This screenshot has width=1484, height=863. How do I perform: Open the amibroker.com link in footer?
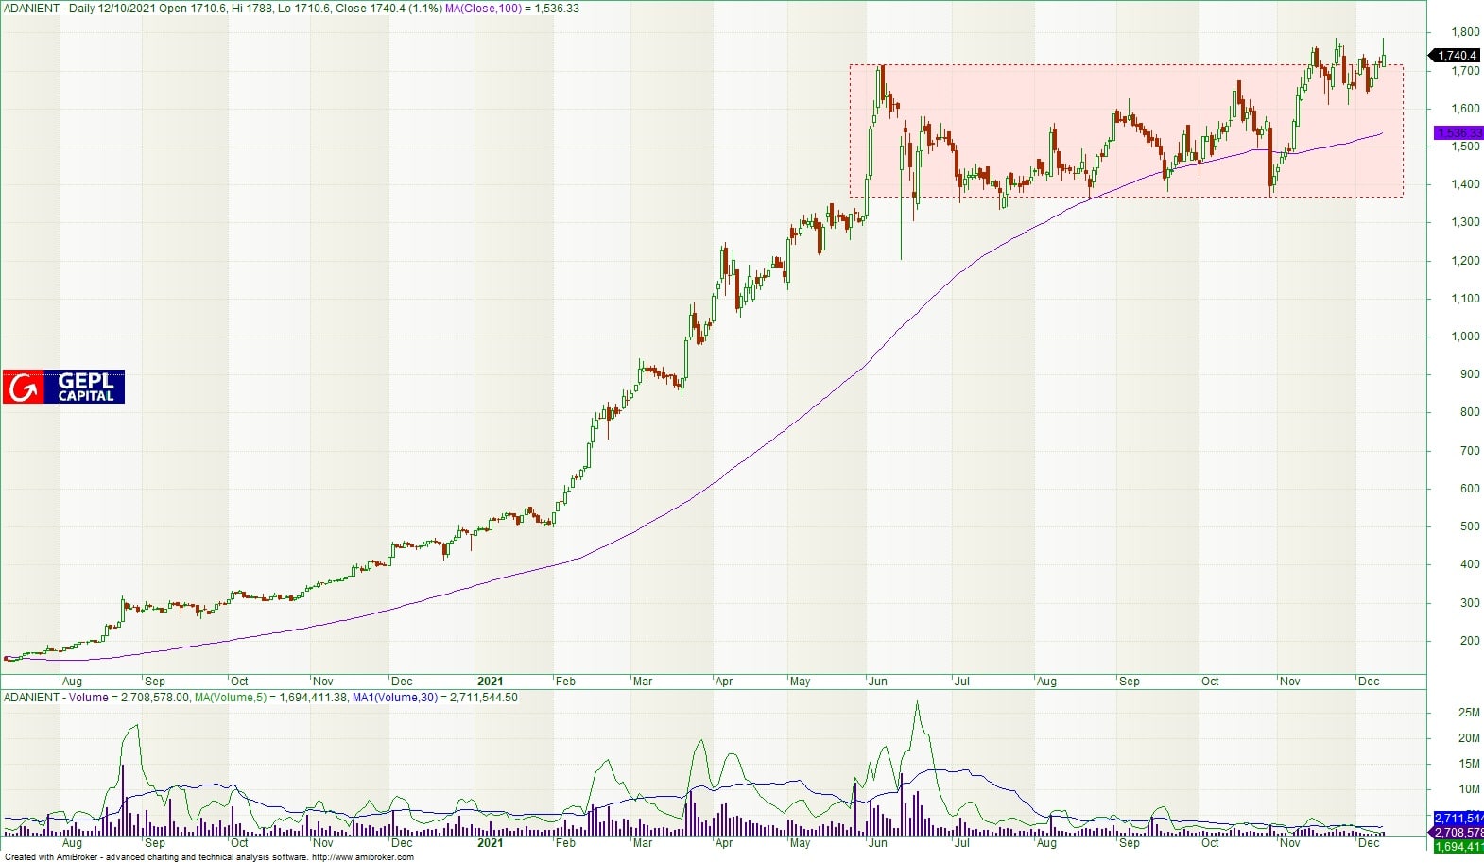click(x=362, y=857)
